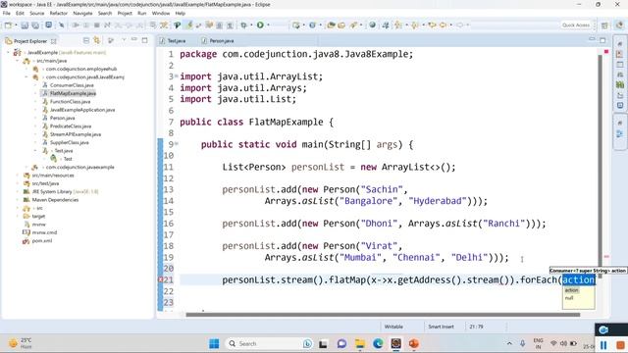The width and height of the screenshot is (628, 353).
Task: Click the green Run toolbar button
Action: coord(260,25)
